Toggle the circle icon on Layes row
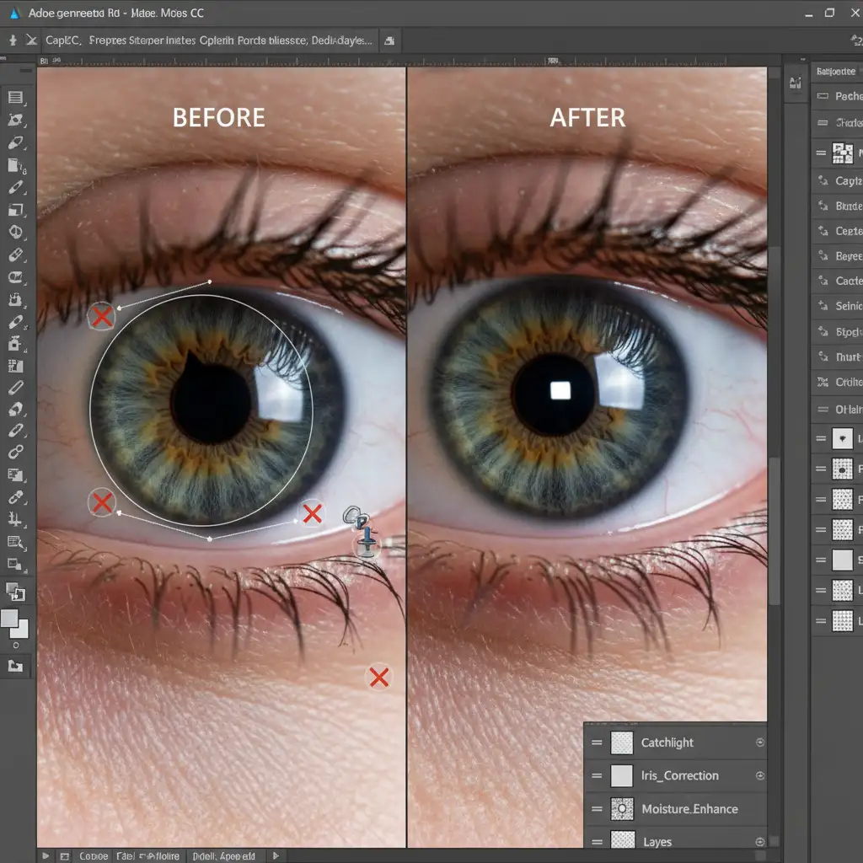The image size is (863, 863). [760, 841]
